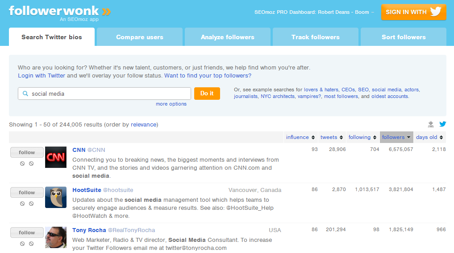454x253 pixels.
Task: Click the Twitter bird icon above table
Action: [443, 124]
